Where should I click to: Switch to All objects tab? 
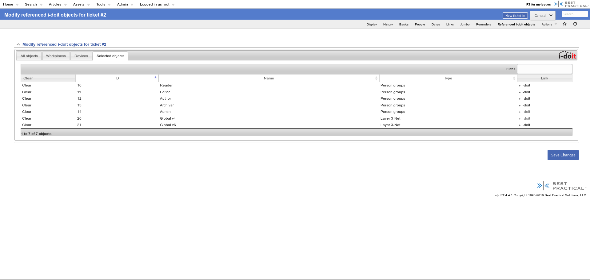(29, 56)
